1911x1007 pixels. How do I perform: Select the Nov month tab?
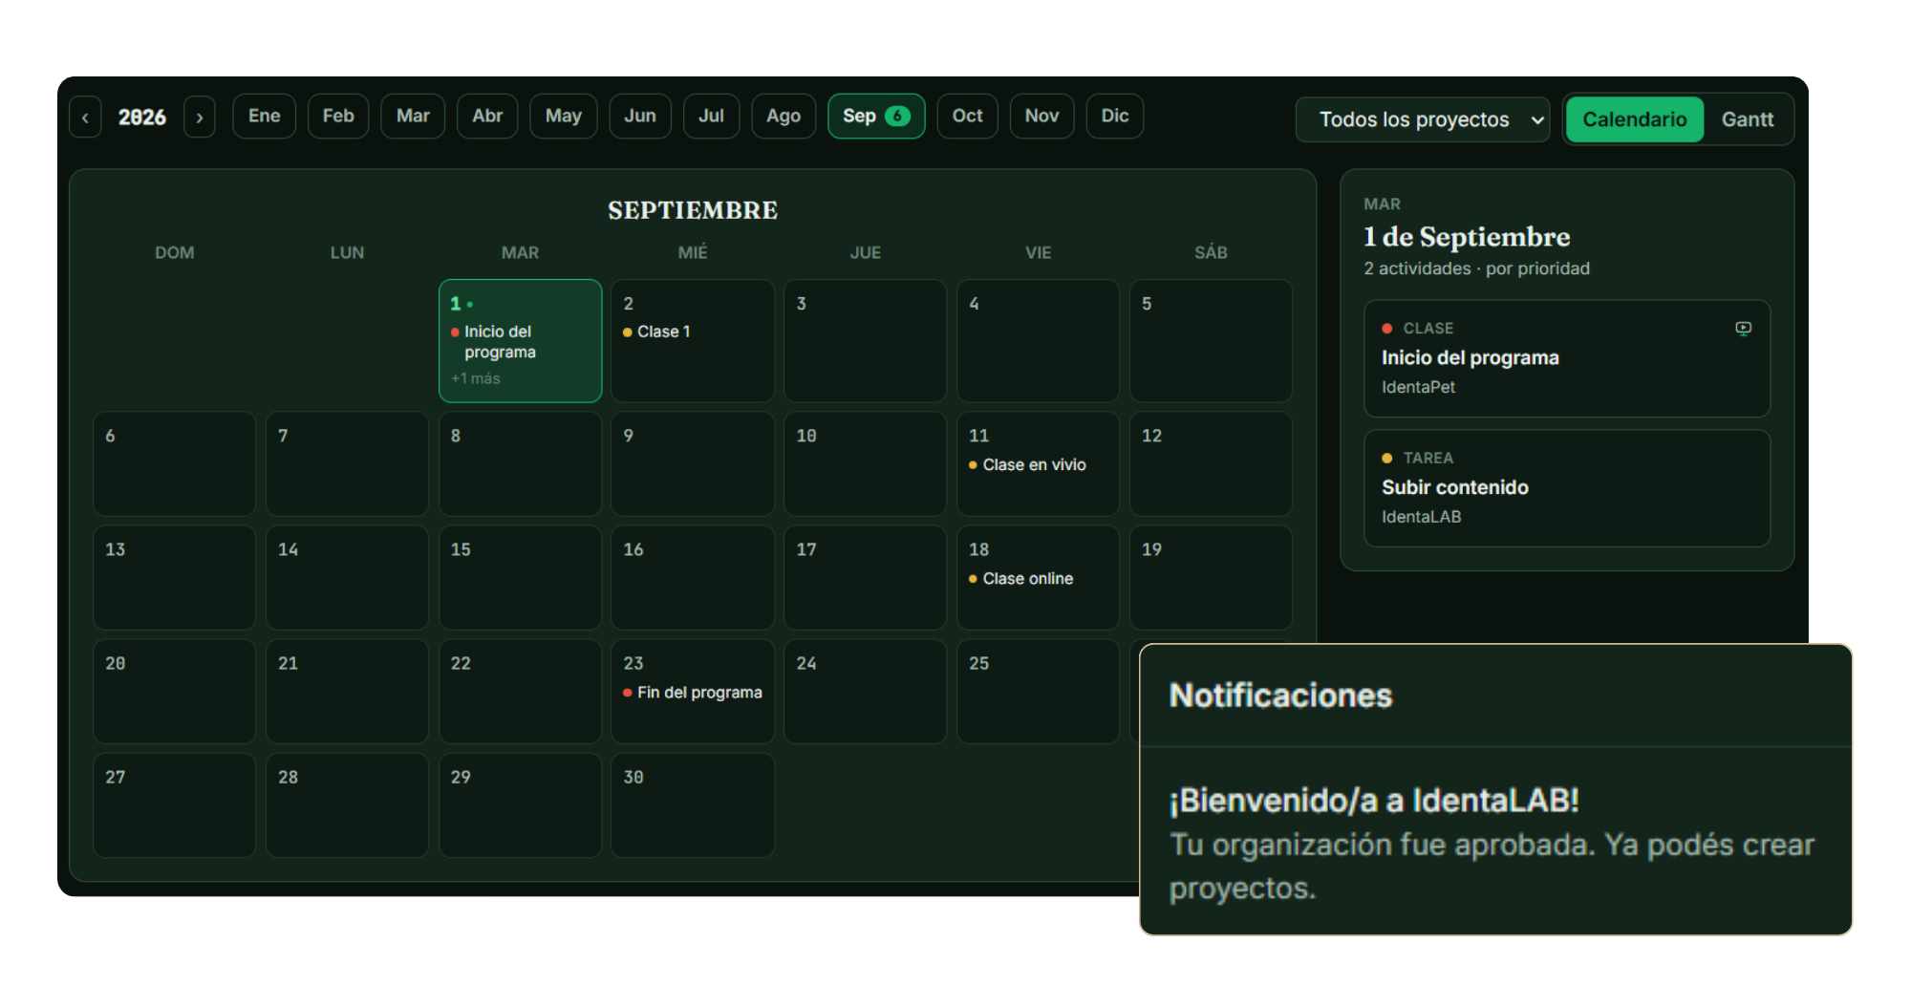[x=1041, y=117]
